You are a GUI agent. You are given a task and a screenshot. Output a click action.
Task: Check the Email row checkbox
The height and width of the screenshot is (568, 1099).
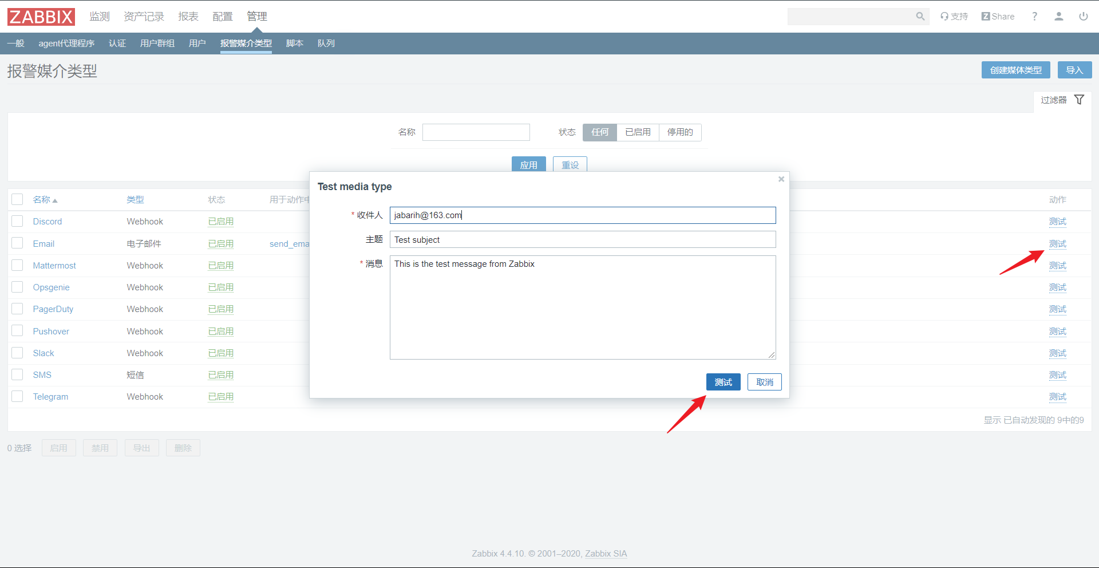[17, 243]
